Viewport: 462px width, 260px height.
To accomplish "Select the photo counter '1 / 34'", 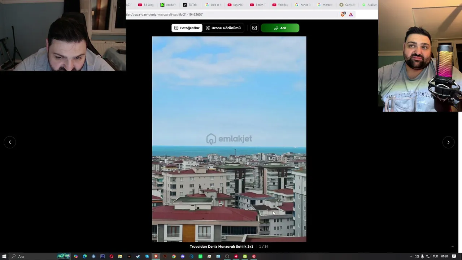I will click(x=264, y=247).
